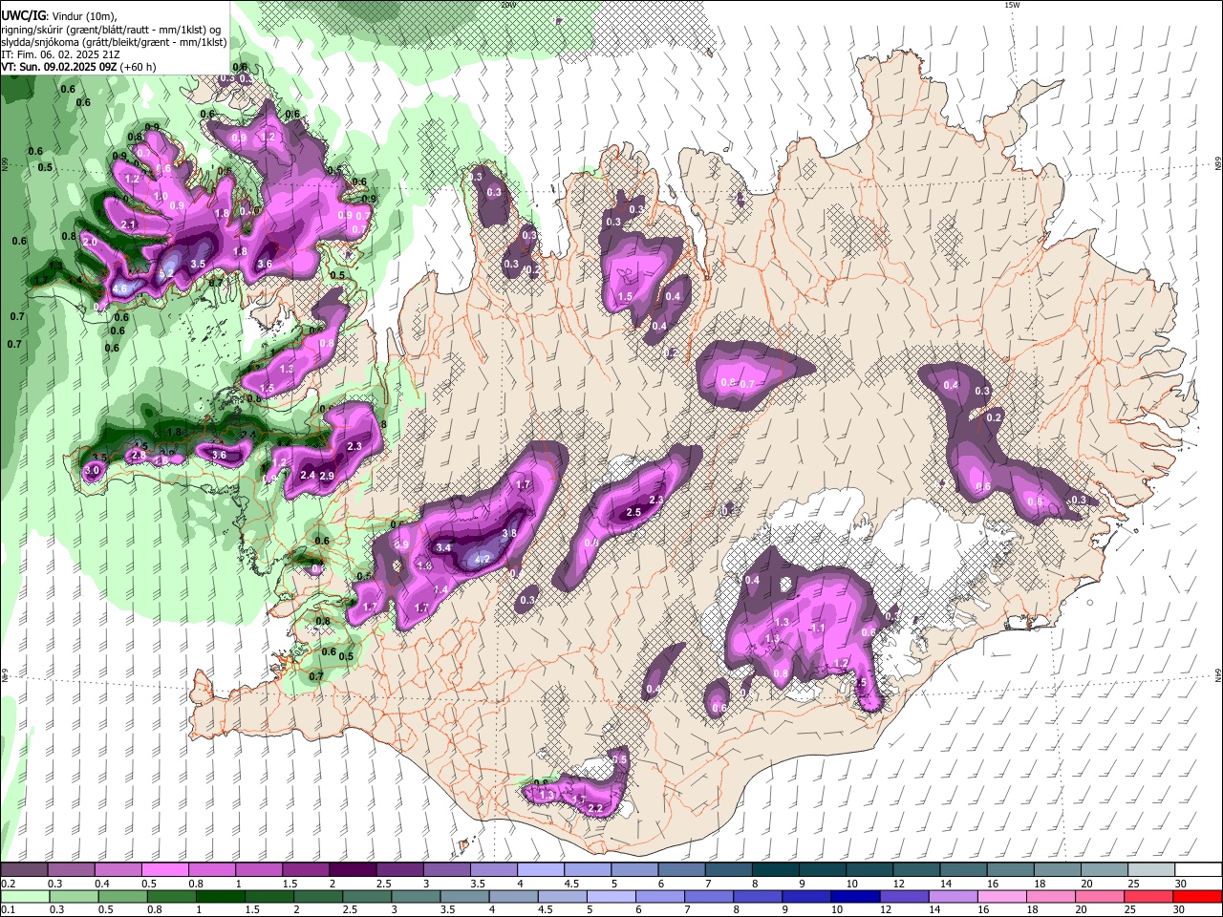Image resolution: width=1223 pixels, height=917 pixels.
Task: Select bright pink upper swatch between 0.5 and 0.8
Action: pyautogui.click(x=164, y=870)
